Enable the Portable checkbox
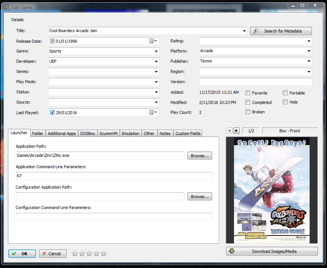 point(285,93)
